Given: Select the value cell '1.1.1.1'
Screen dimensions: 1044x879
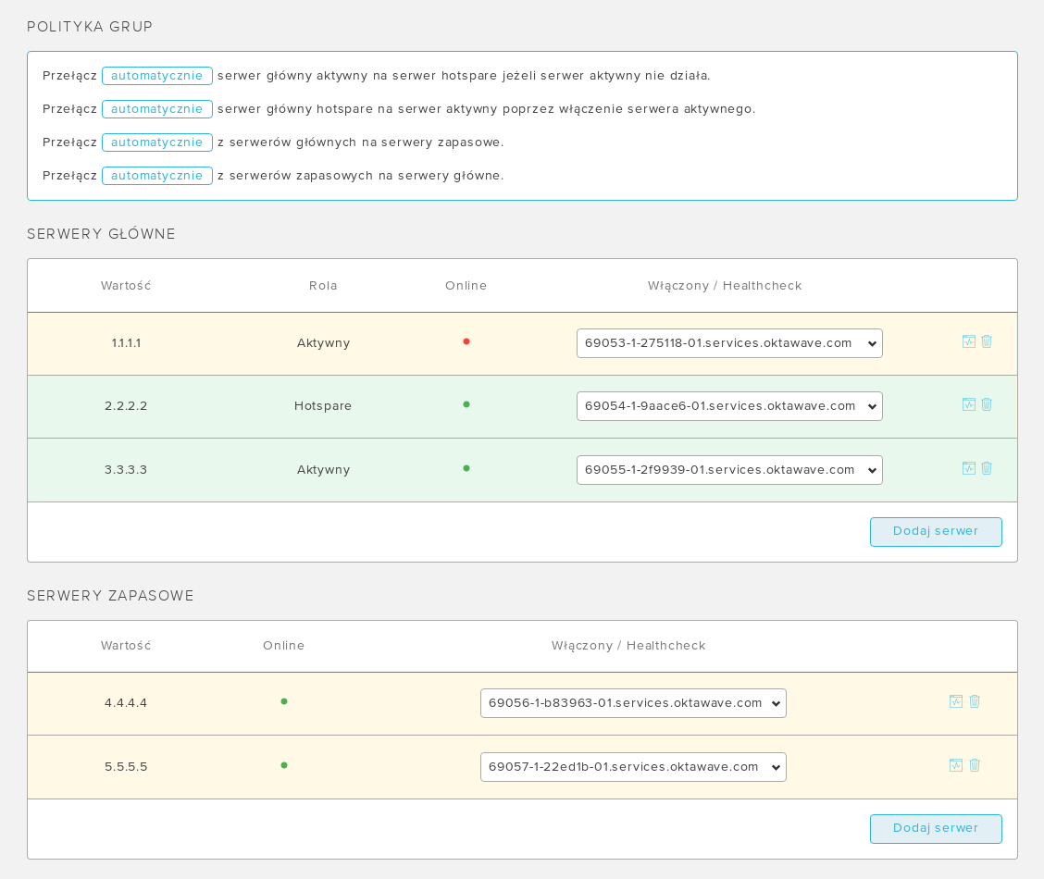Looking at the screenshot, I should 126,343.
